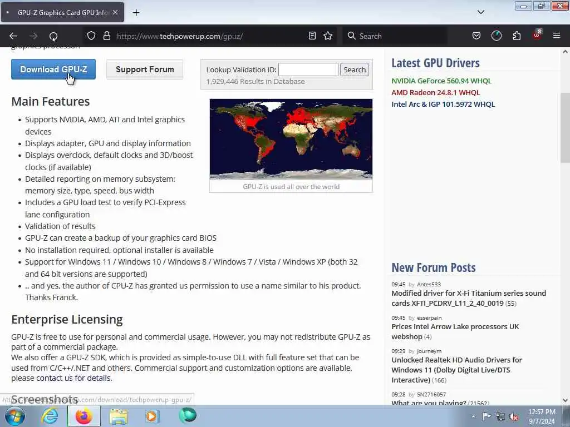Image resolution: width=570 pixels, height=427 pixels.
Task: Open Prices Intel Arrow Lake processors post
Action: pyautogui.click(x=455, y=331)
